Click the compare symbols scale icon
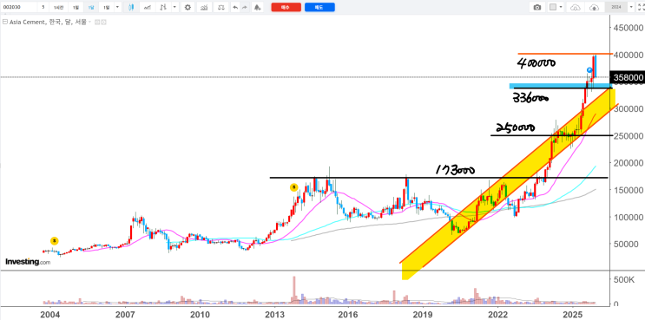645x320 pixels. pos(221,7)
